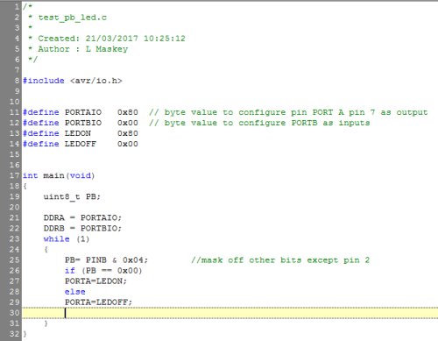Click the LEDON macro name on line 13
This screenshot has height=341, width=438.
point(78,133)
